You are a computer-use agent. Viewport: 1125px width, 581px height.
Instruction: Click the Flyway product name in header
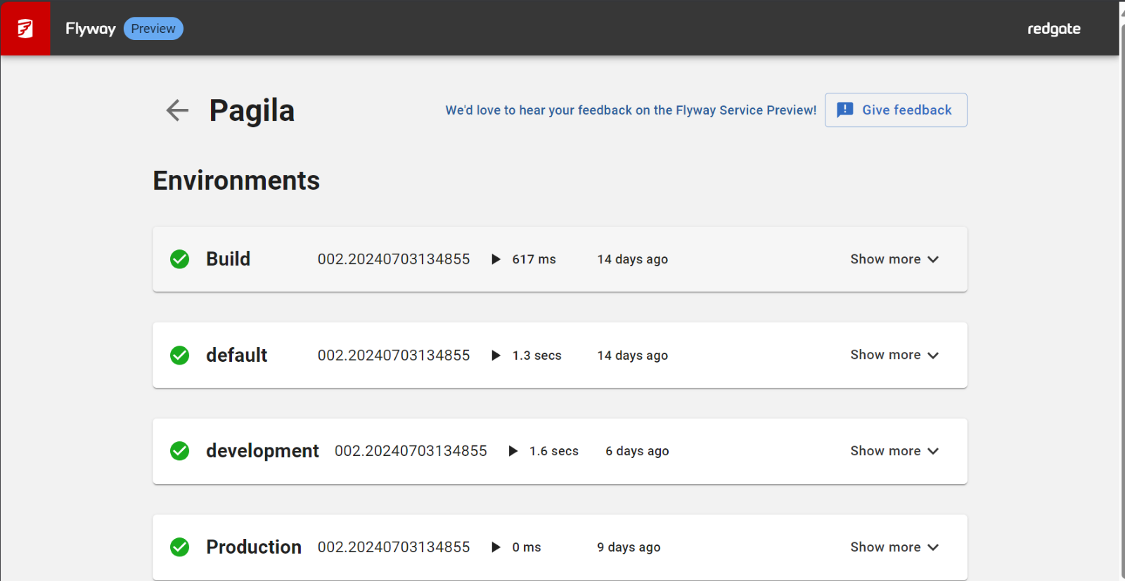[90, 29]
